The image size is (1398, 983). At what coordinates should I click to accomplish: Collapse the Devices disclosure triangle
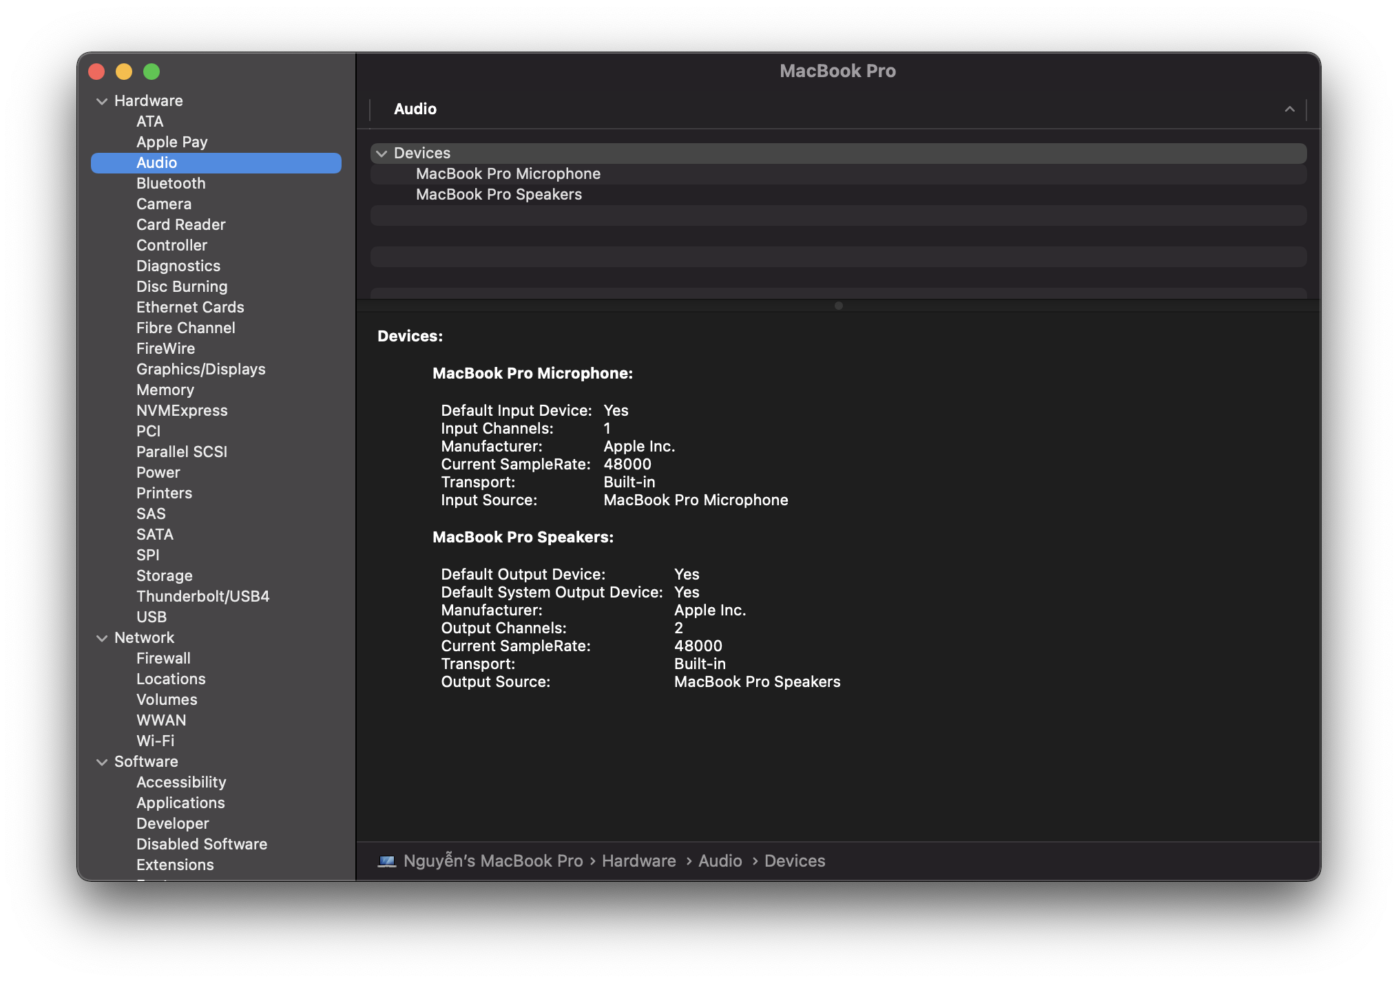point(382,154)
